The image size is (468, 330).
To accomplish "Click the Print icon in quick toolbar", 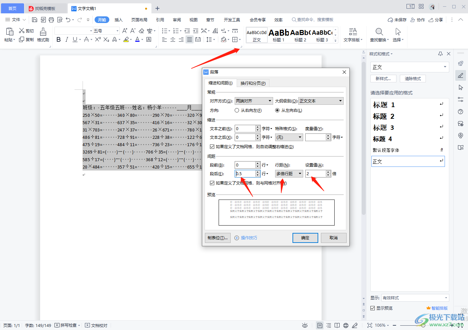I will click(x=51, y=20).
